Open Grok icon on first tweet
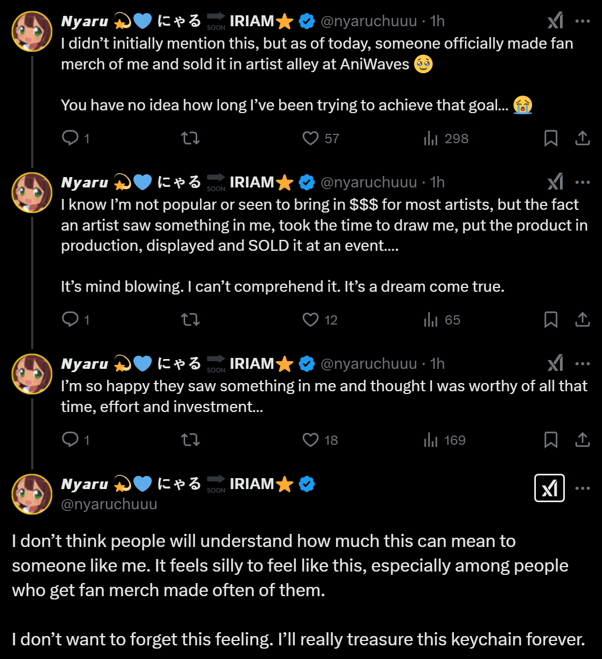The width and height of the screenshot is (602, 659). click(555, 21)
